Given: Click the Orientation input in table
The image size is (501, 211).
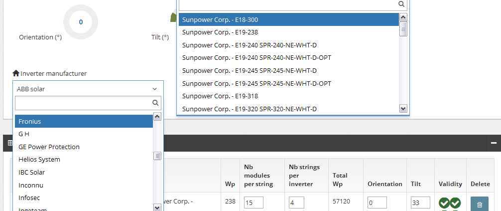Looking at the screenshot, I should pyautogui.click(x=377, y=203).
